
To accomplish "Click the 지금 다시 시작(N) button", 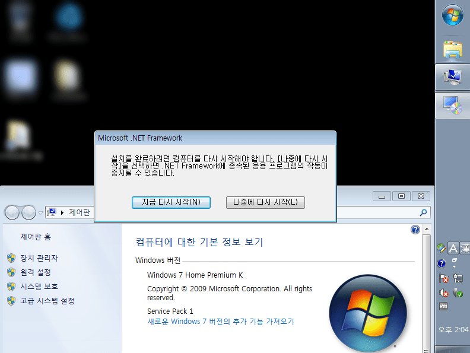I will click(171, 202).
